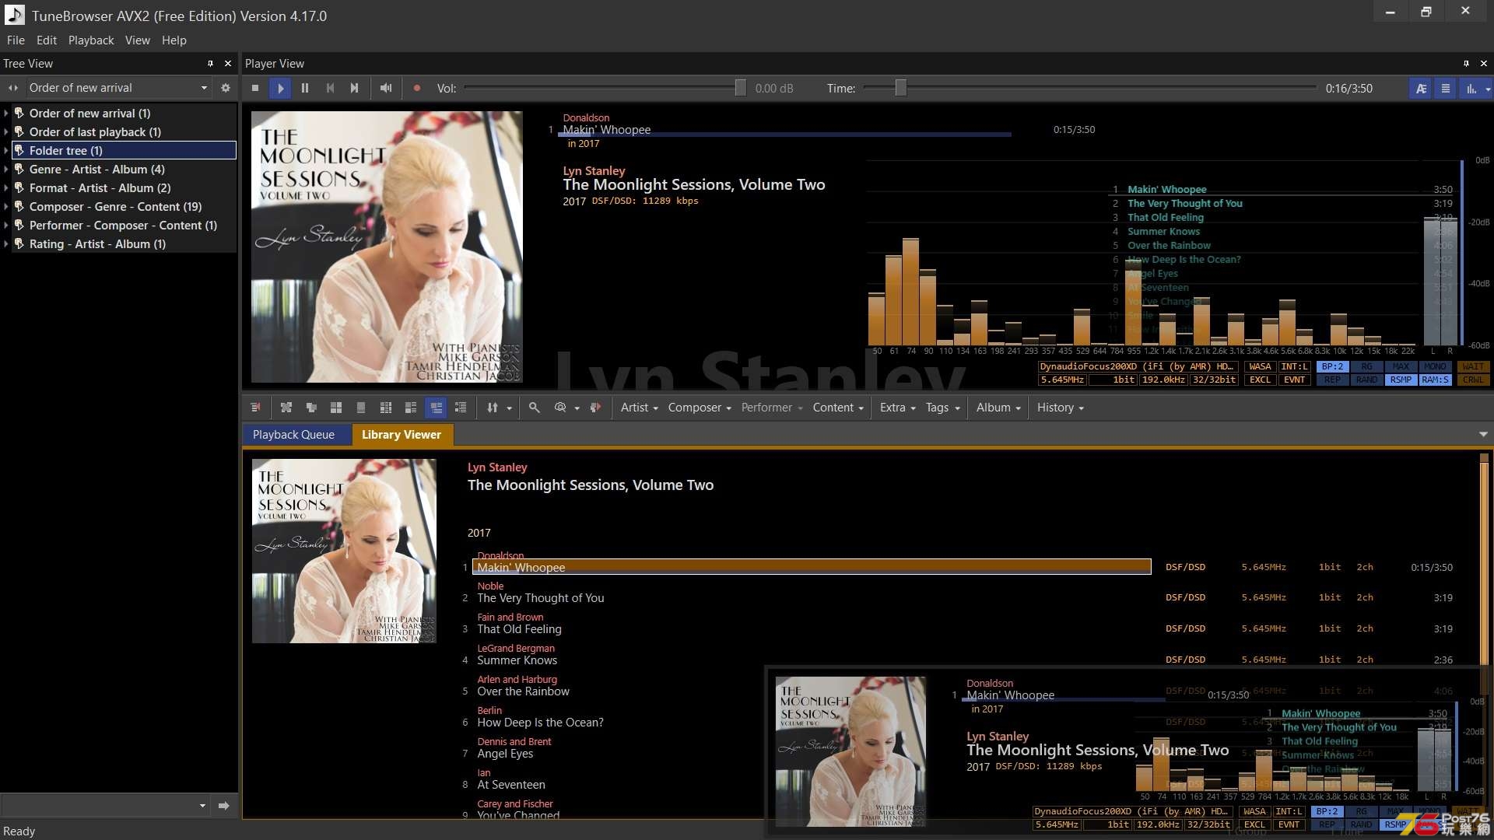Toggle the MONO indicator
Viewport: 1494px width, 840px height.
(1436, 367)
